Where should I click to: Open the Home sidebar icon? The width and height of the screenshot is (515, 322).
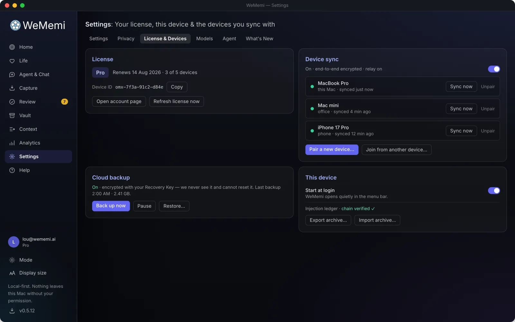coord(12,47)
